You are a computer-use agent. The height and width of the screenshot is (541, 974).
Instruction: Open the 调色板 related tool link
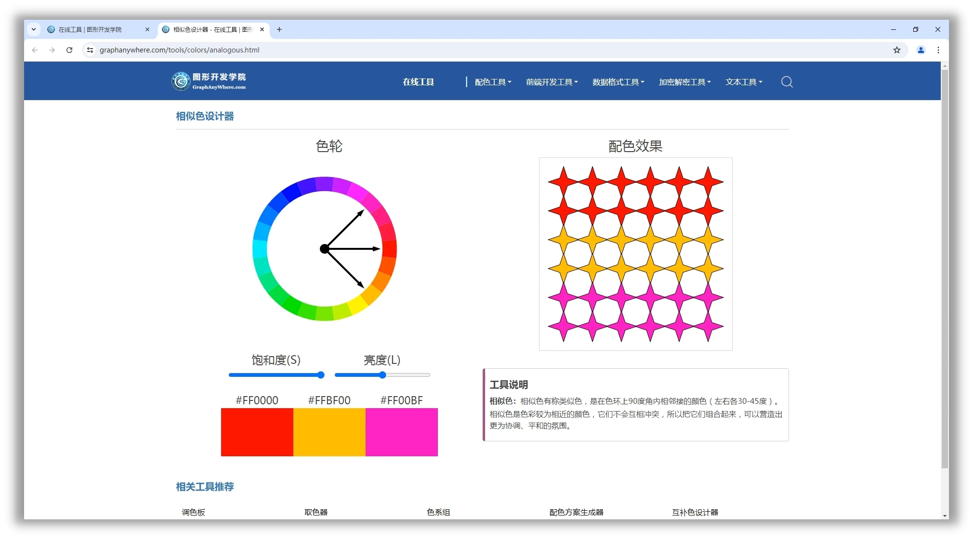[x=194, y=512]
